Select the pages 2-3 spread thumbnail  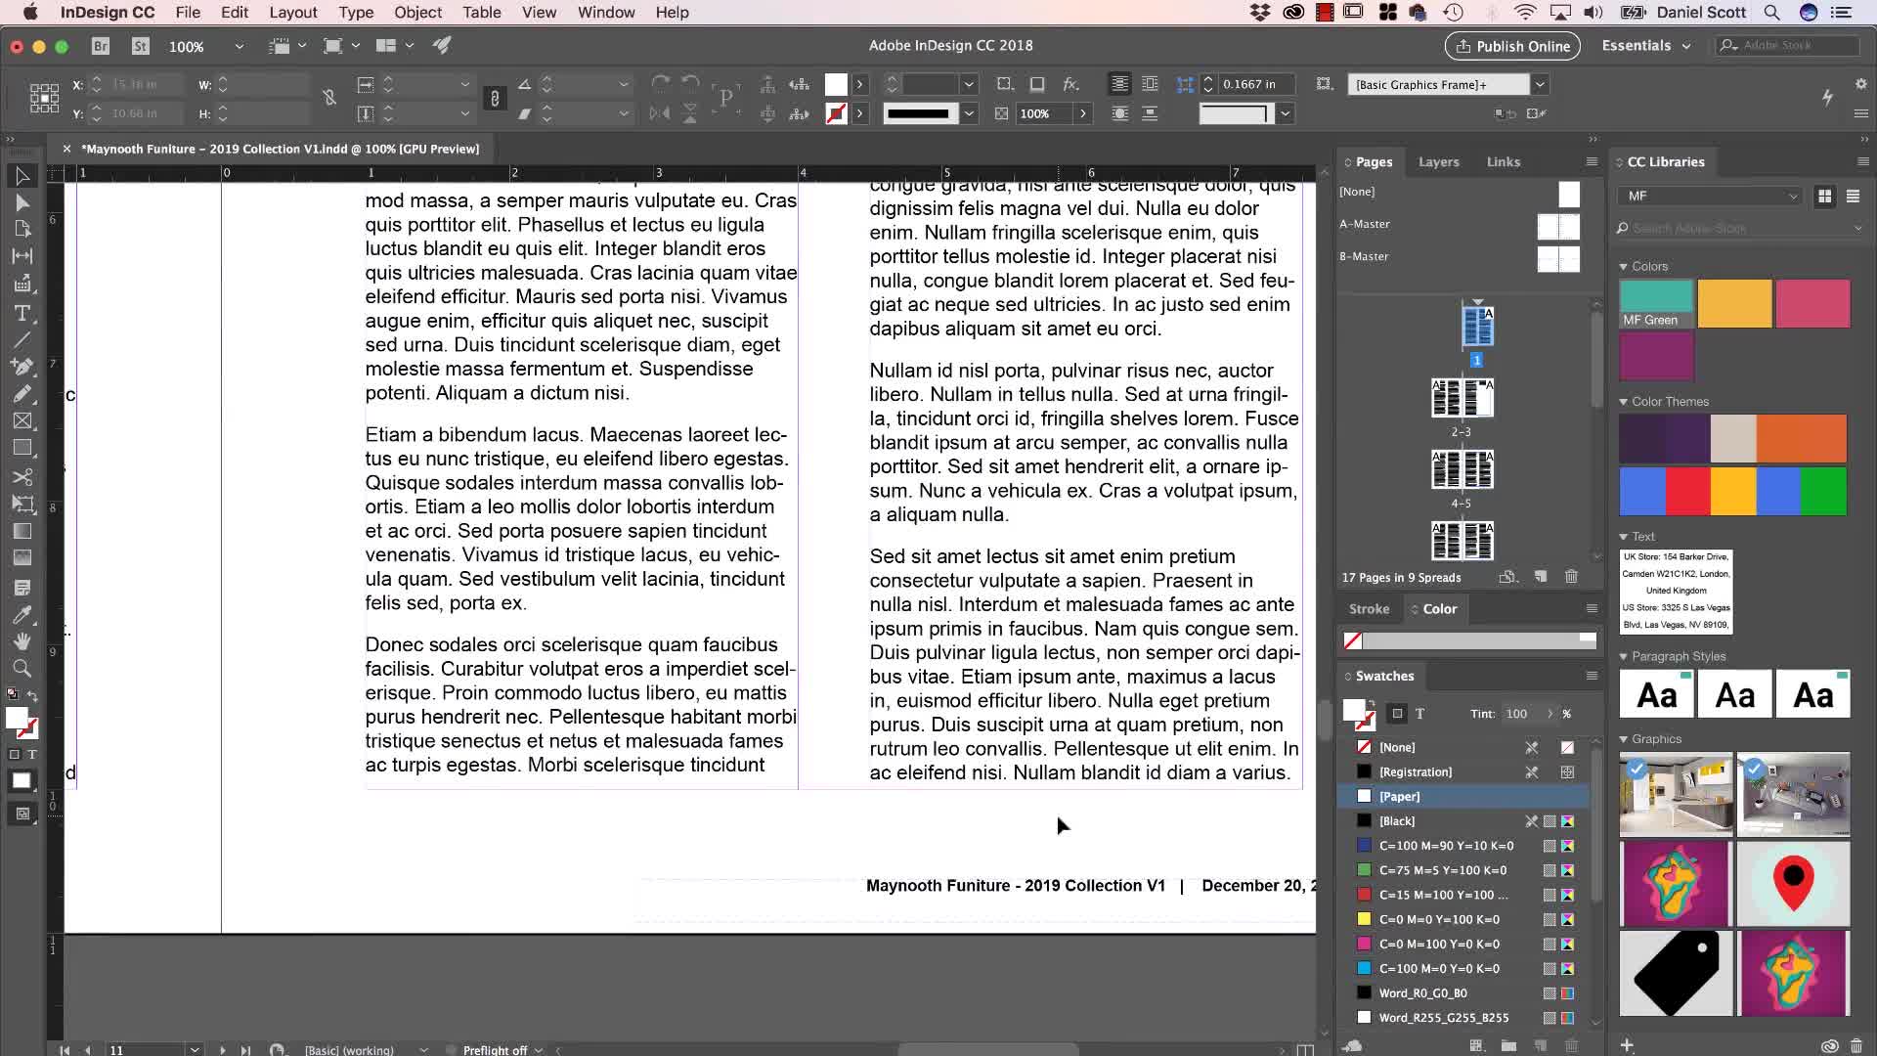tap(1462, 398)
